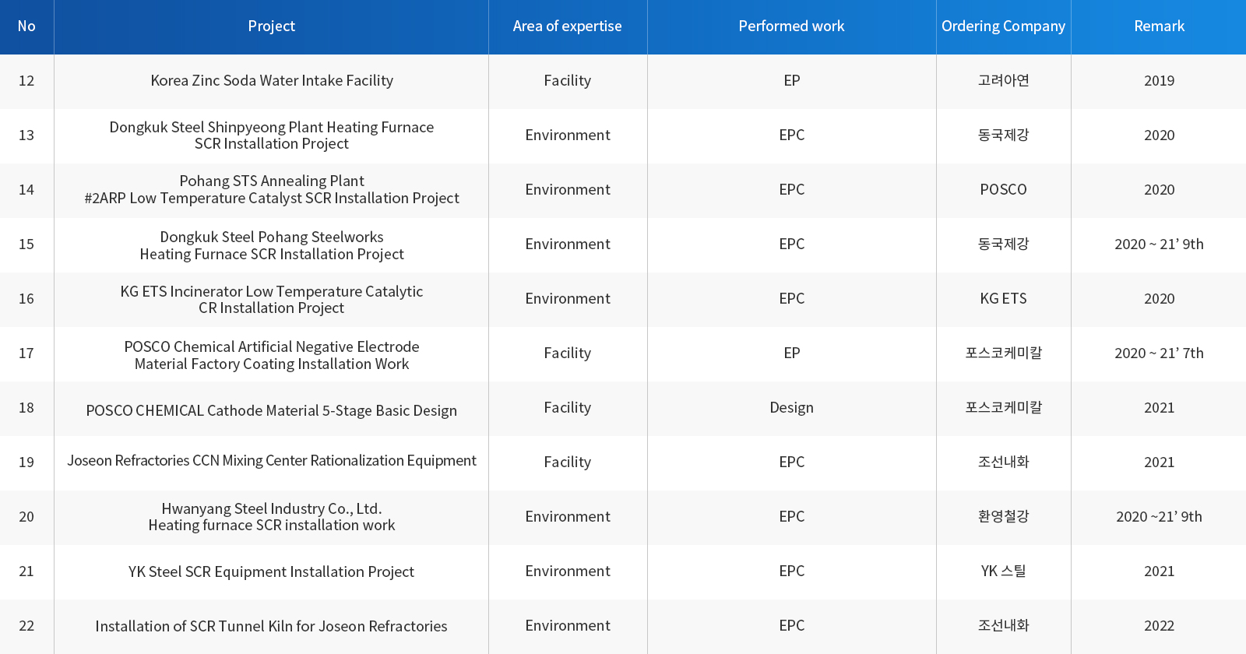Click KG ETS Incinerator project text
Viewport: 1246px width, 654px height.
point(271,300)
